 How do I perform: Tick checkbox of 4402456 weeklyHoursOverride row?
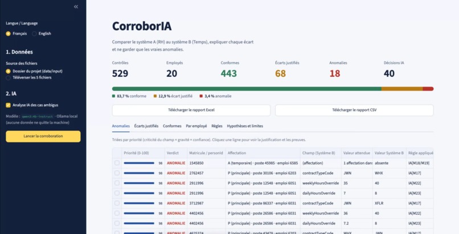click(117, 214)
